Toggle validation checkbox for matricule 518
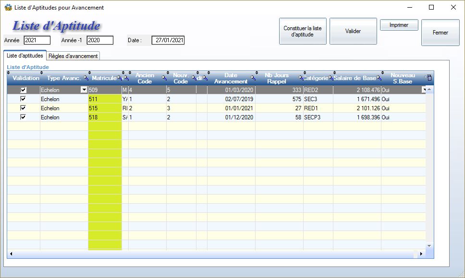 coord(23,117)
